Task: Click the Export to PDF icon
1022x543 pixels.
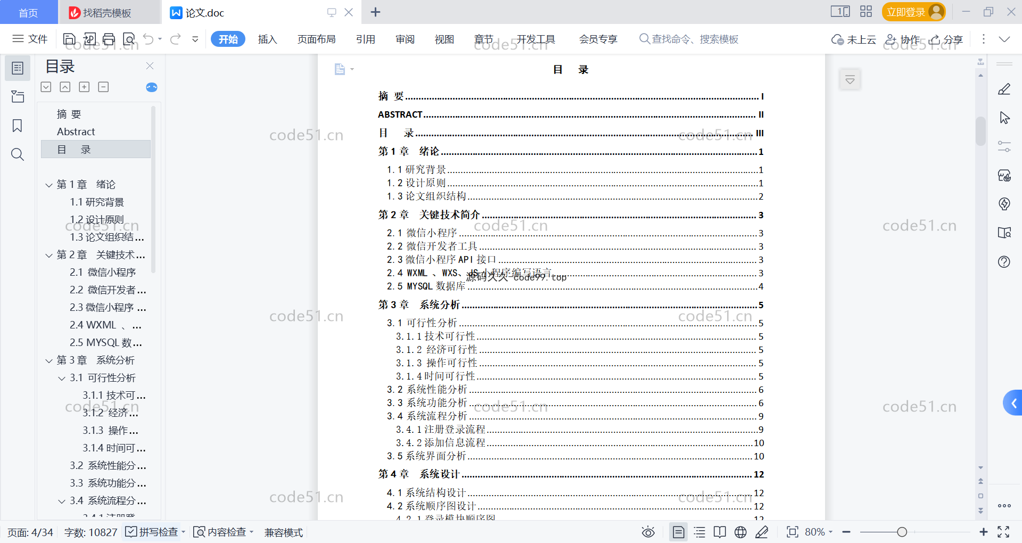Action: (x=89, y=39)
